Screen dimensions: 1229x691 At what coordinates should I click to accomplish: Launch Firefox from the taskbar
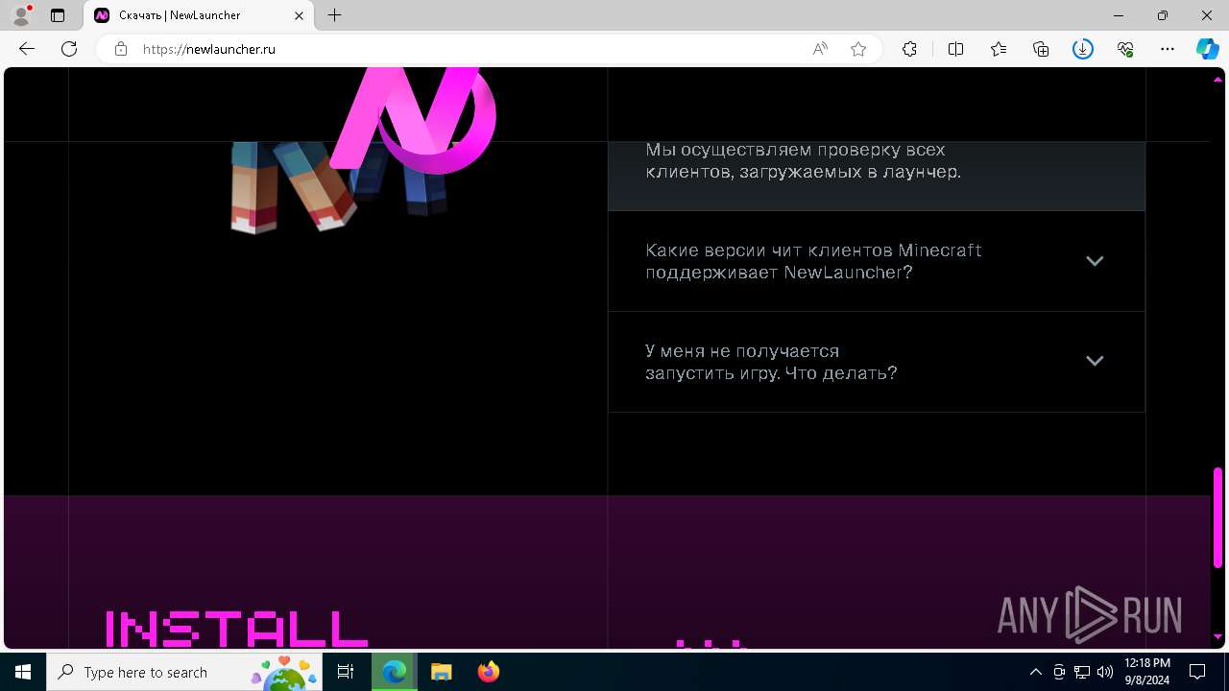point(488,672)
